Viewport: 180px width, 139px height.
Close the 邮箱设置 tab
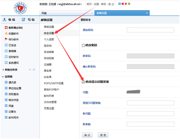click(x=147, y=13)
